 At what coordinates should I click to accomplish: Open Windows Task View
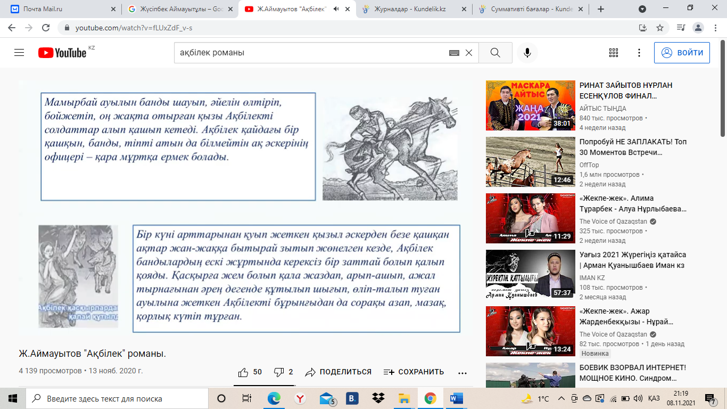pyautogui.click(x=246, y=398)
